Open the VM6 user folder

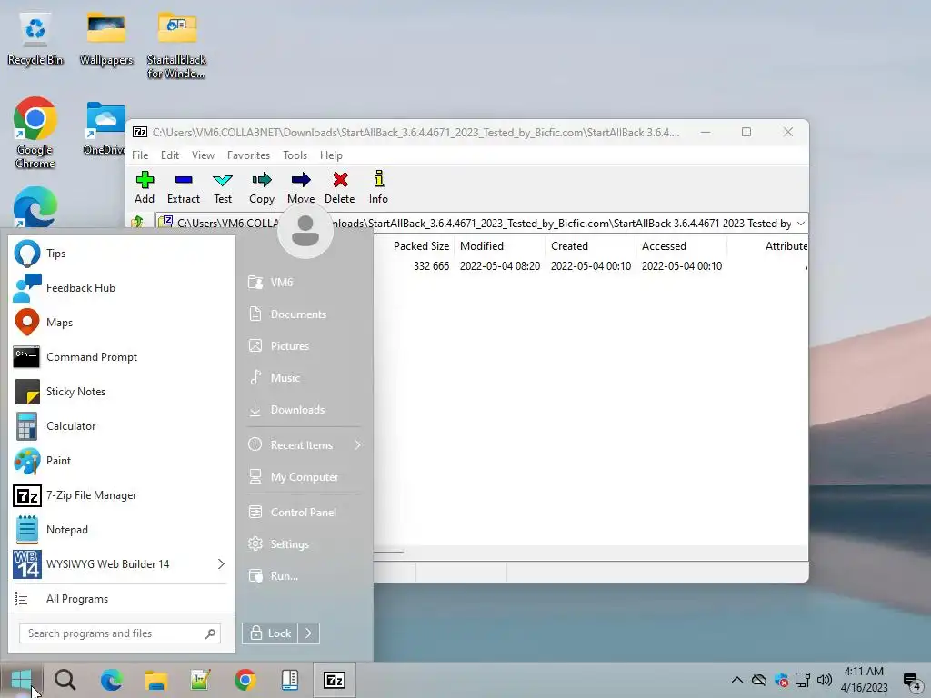pyautogui.click(x=304, y=283)
